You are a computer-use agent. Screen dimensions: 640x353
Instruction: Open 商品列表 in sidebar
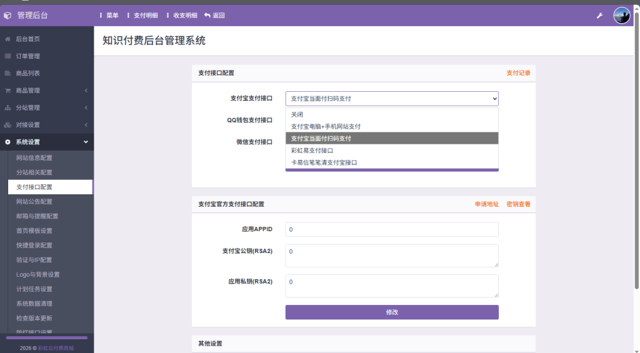coord(27,74)
